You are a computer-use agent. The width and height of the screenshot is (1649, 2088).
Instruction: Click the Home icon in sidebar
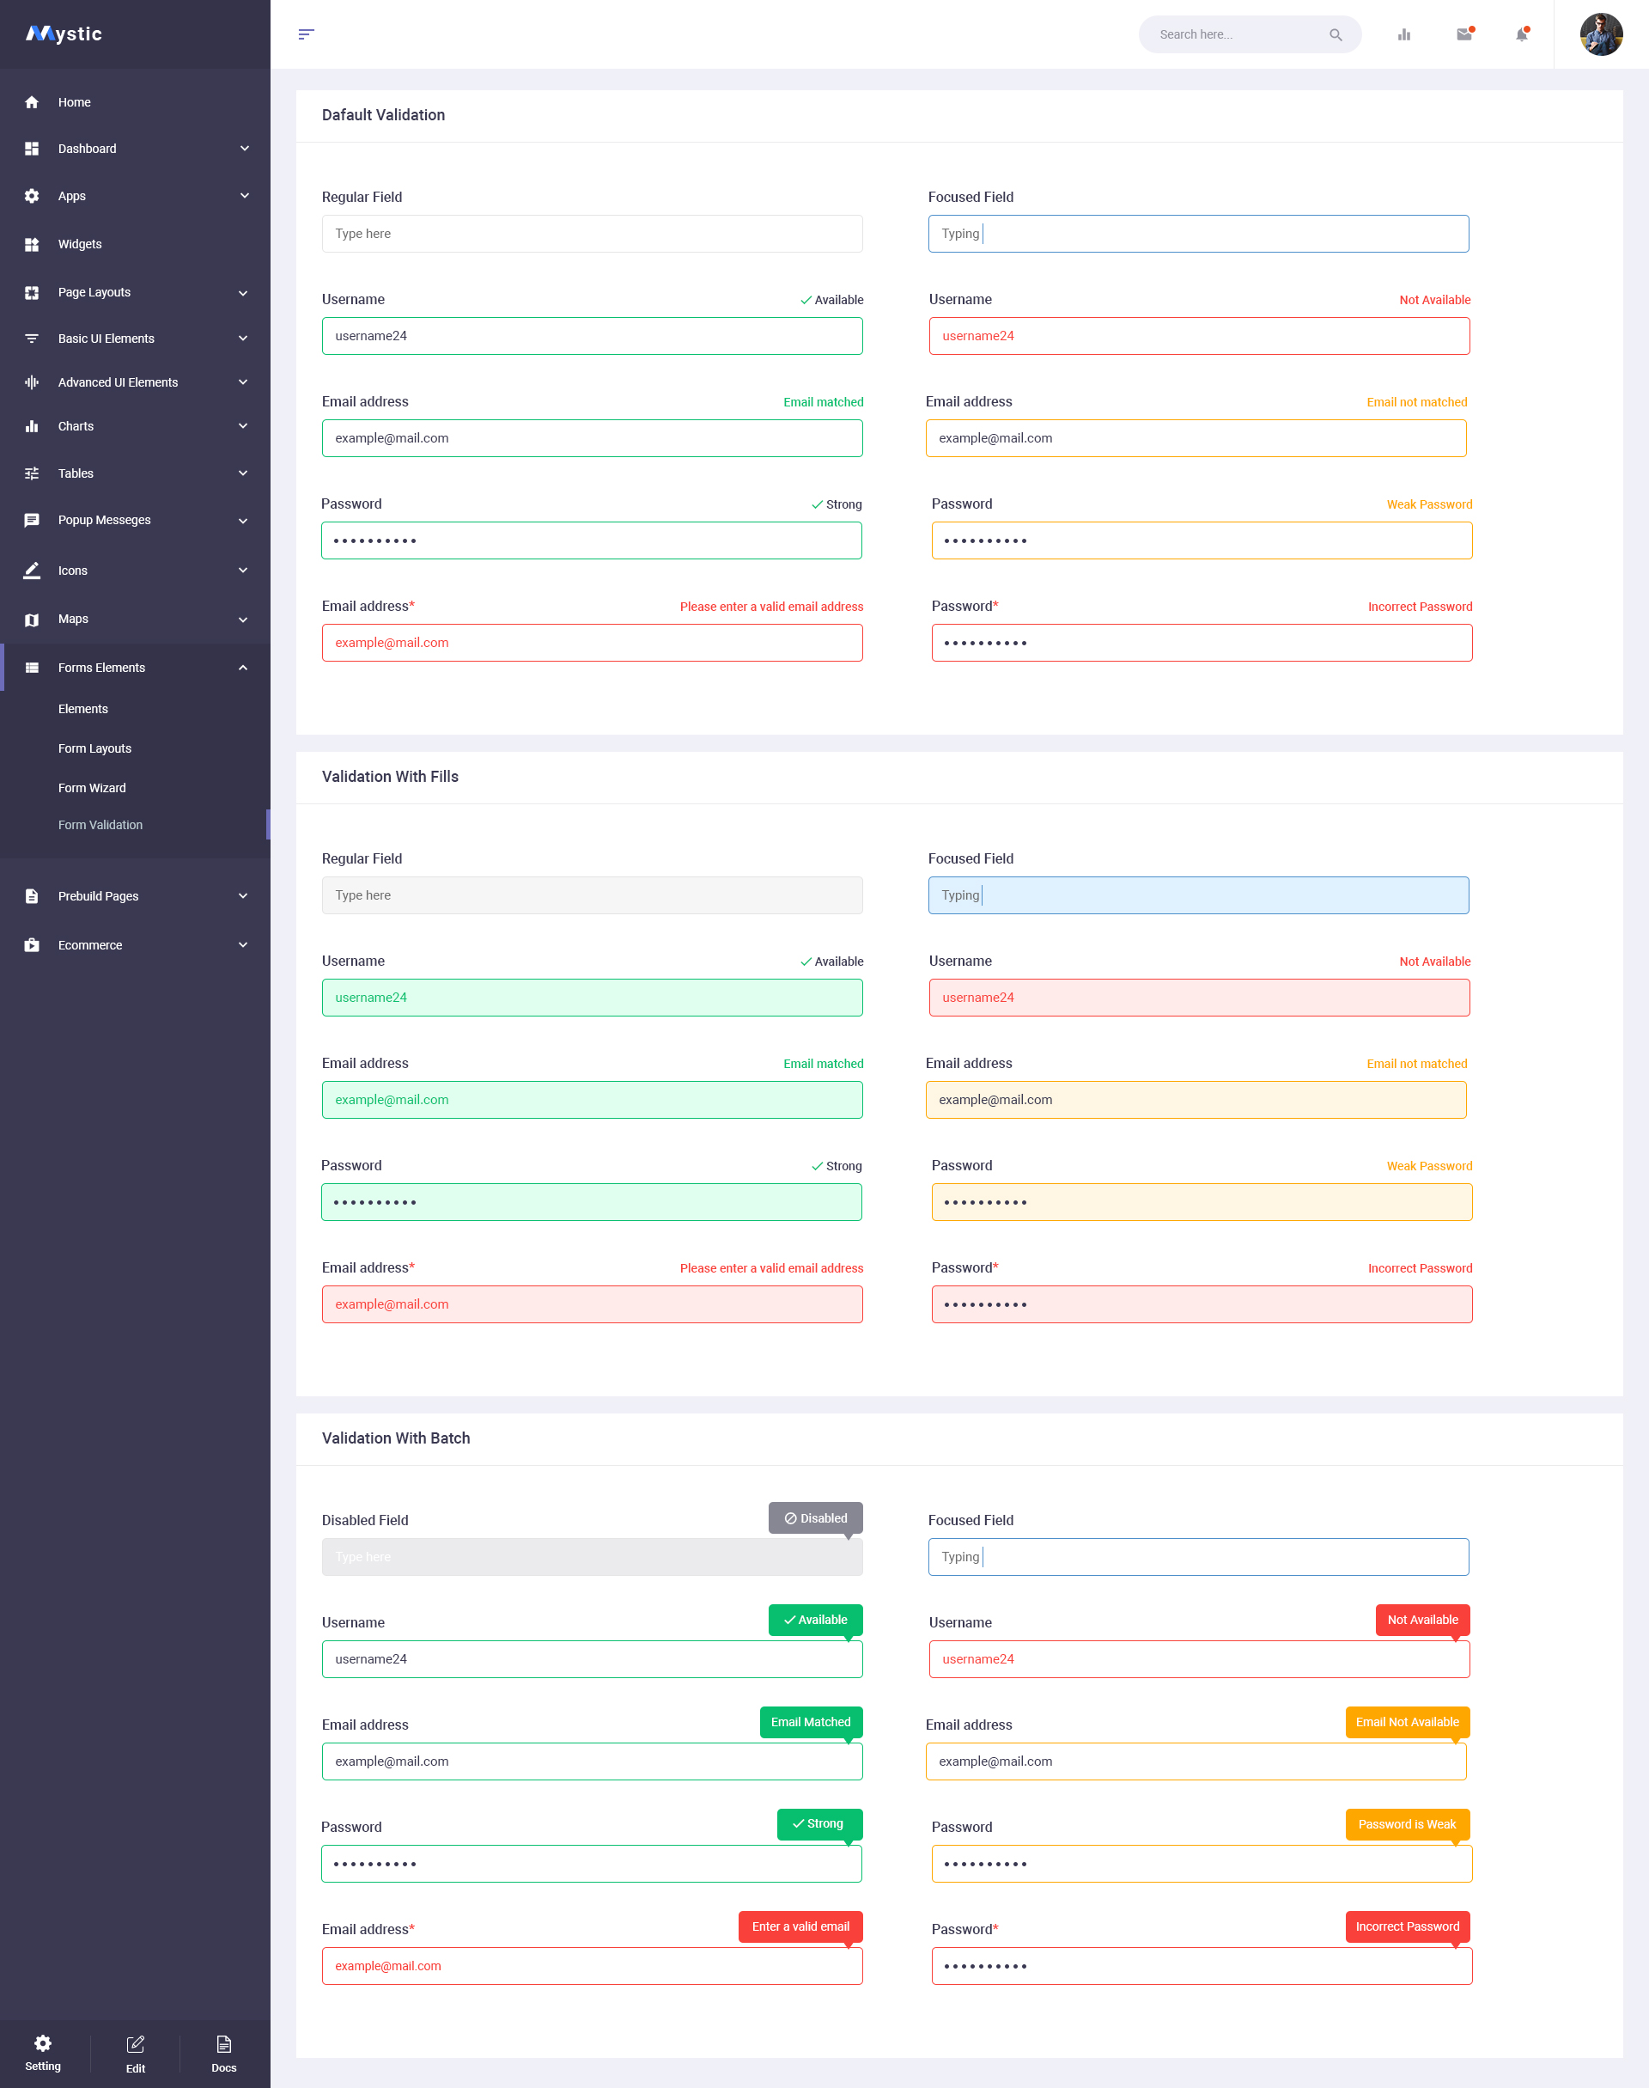pos(32,102)
